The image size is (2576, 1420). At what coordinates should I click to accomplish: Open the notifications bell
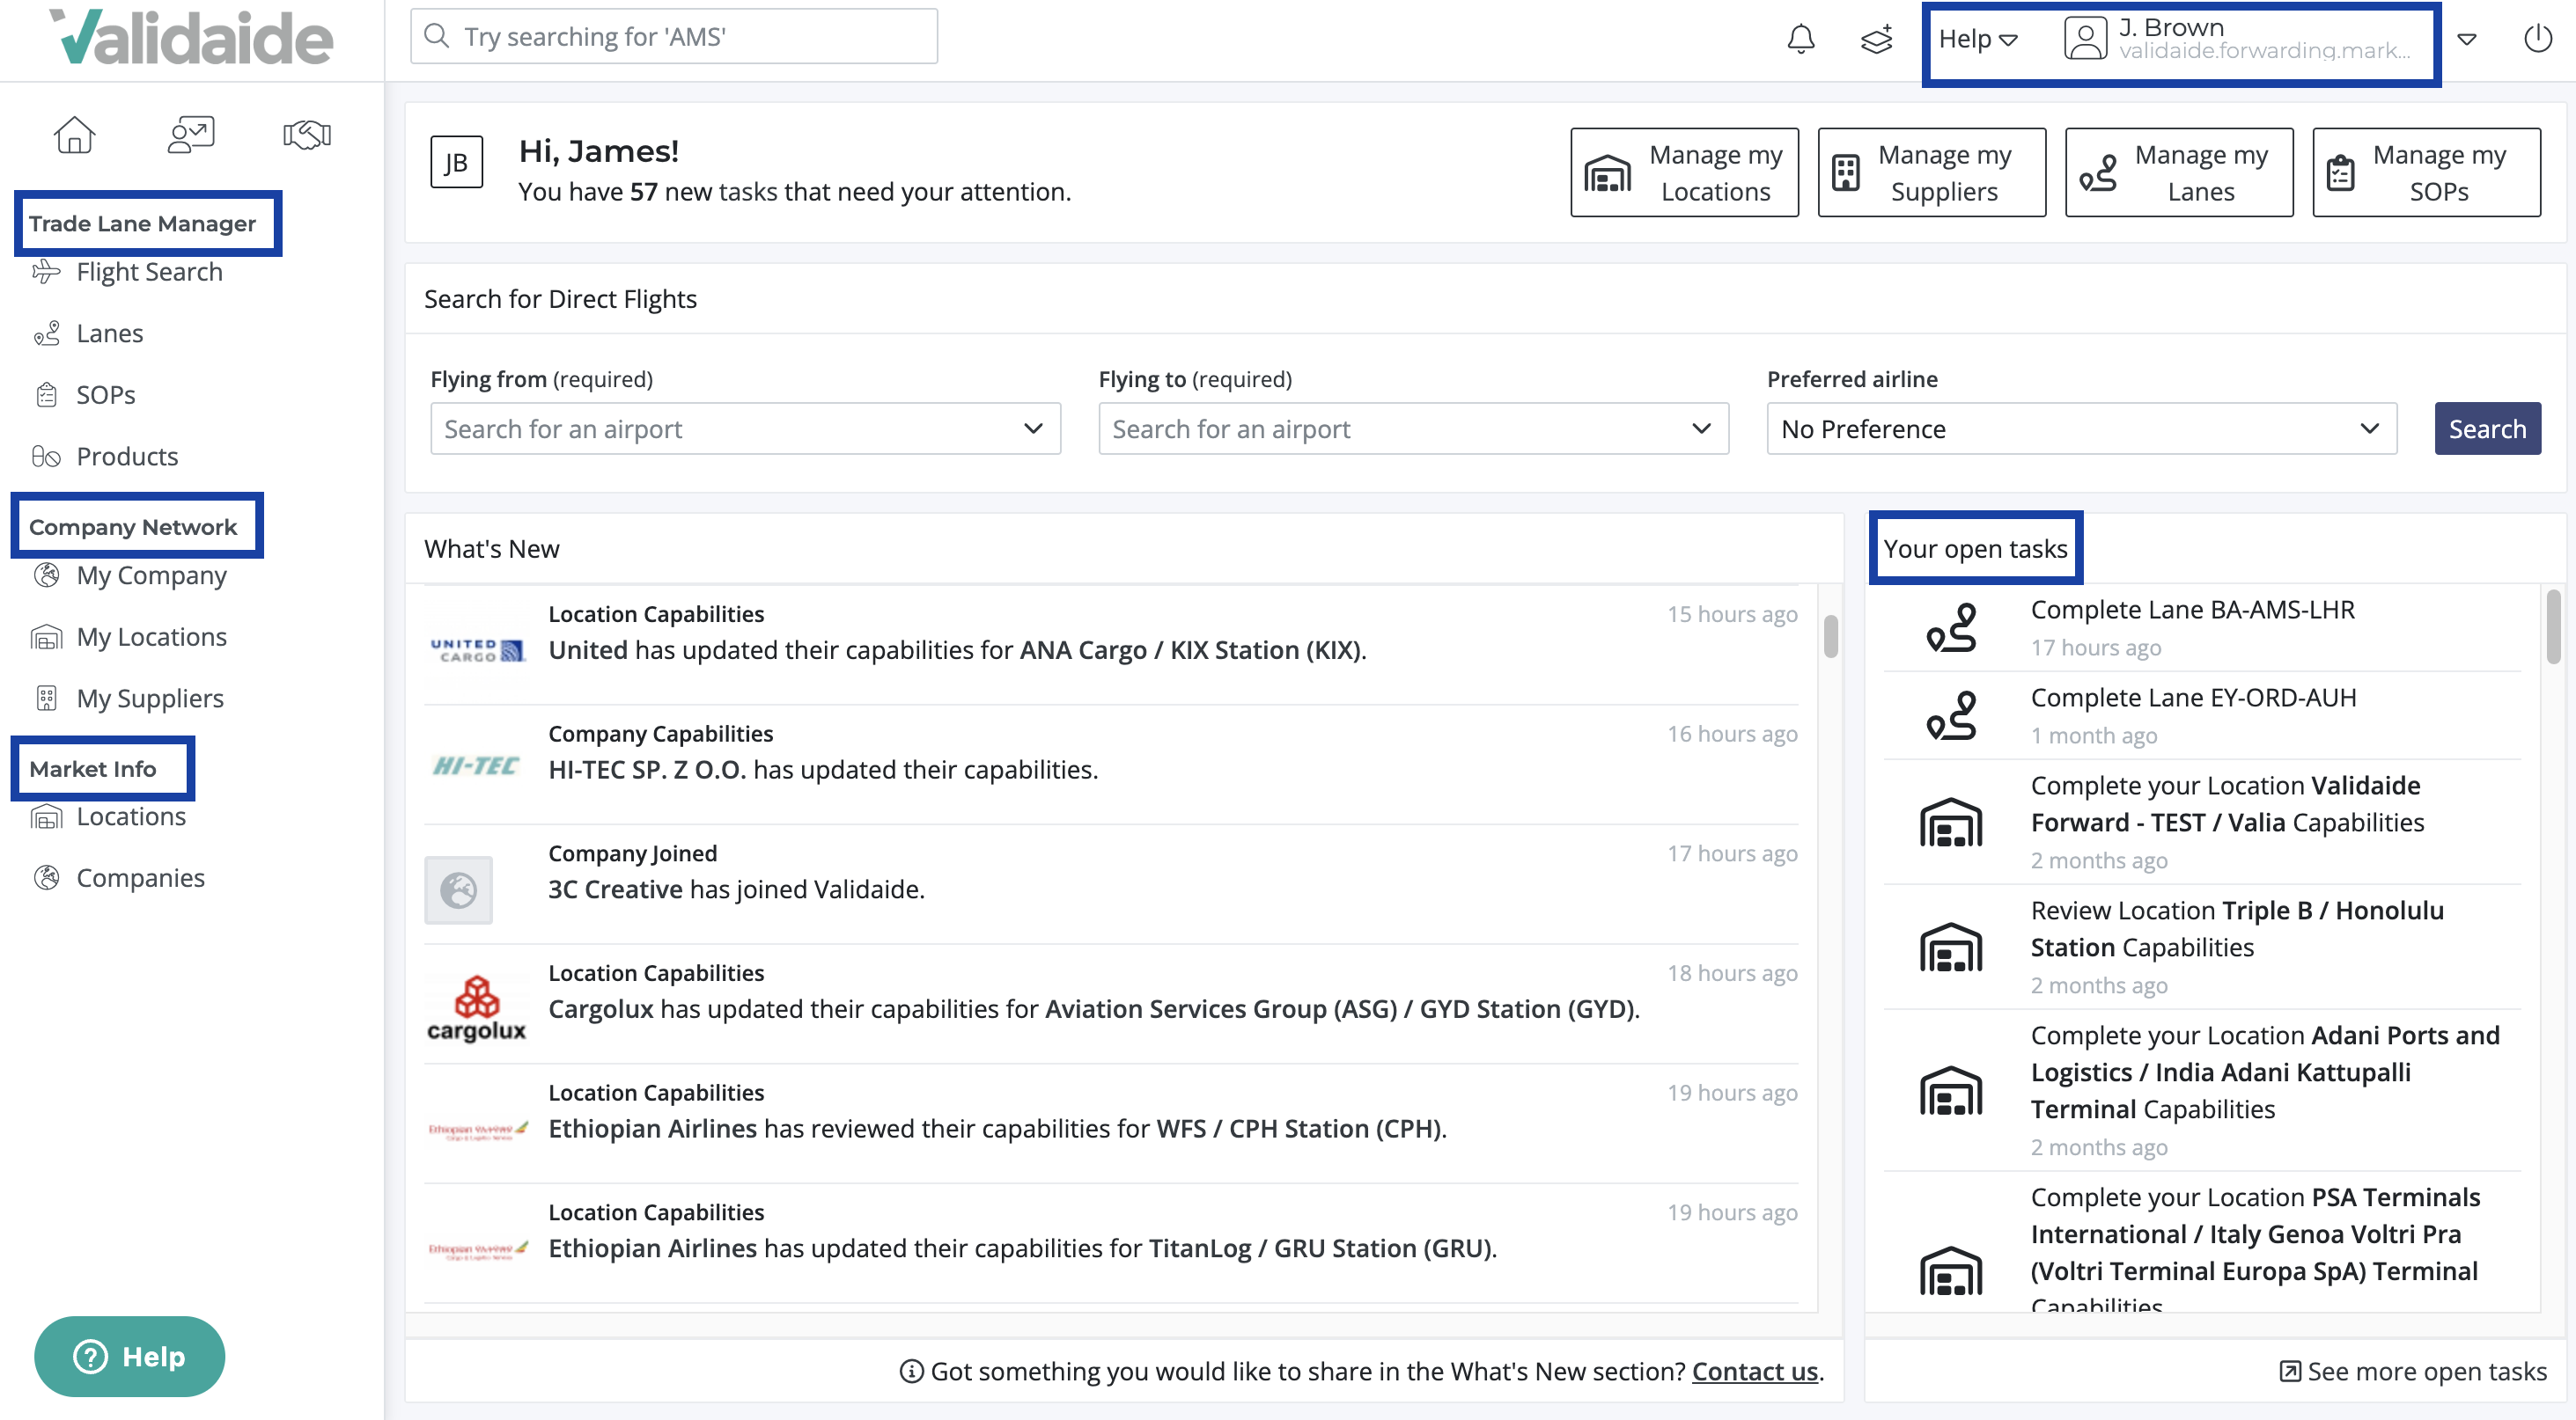point(1801,40)
